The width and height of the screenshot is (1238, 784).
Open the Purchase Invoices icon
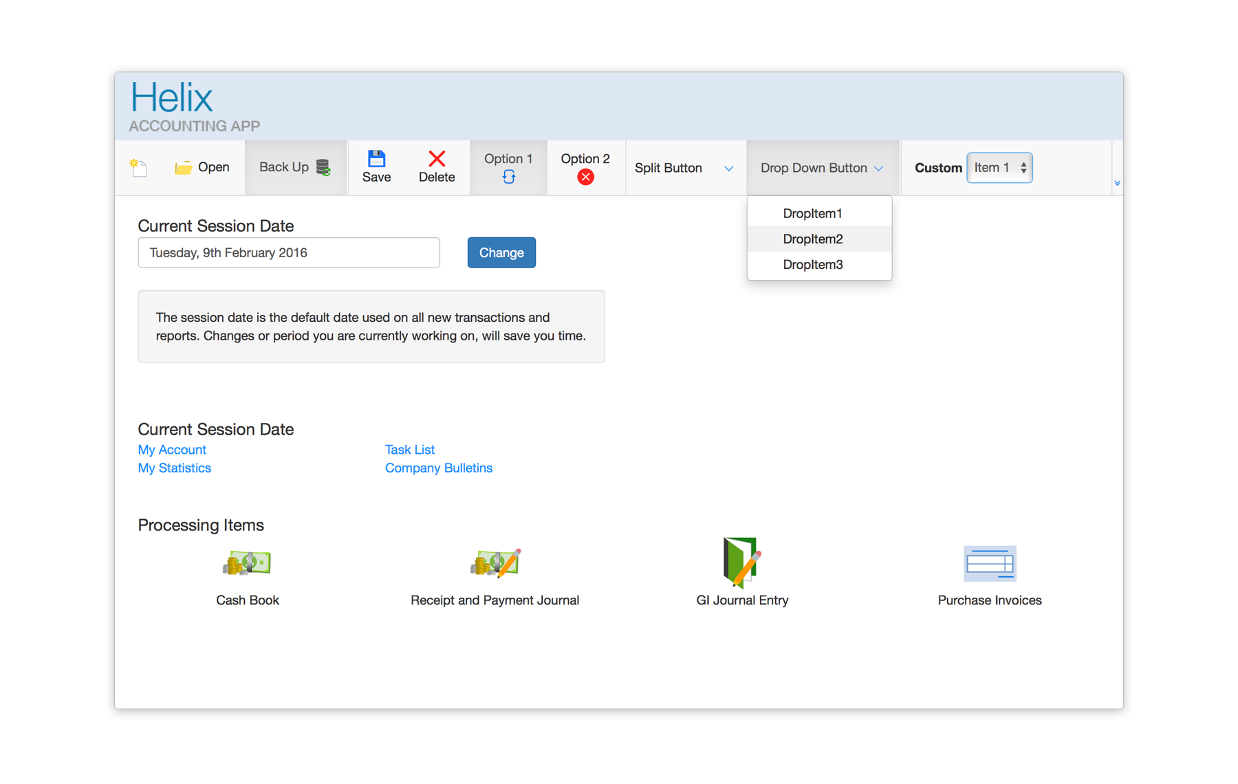tap(989, 564)
